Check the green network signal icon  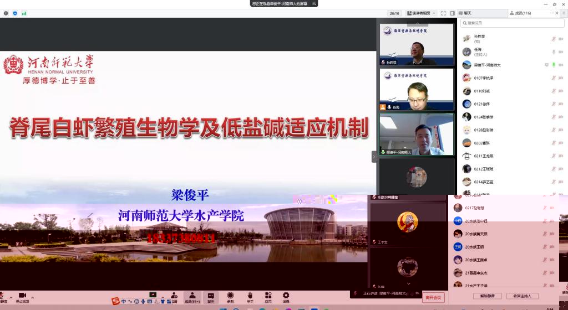click(x=24, y=13)
